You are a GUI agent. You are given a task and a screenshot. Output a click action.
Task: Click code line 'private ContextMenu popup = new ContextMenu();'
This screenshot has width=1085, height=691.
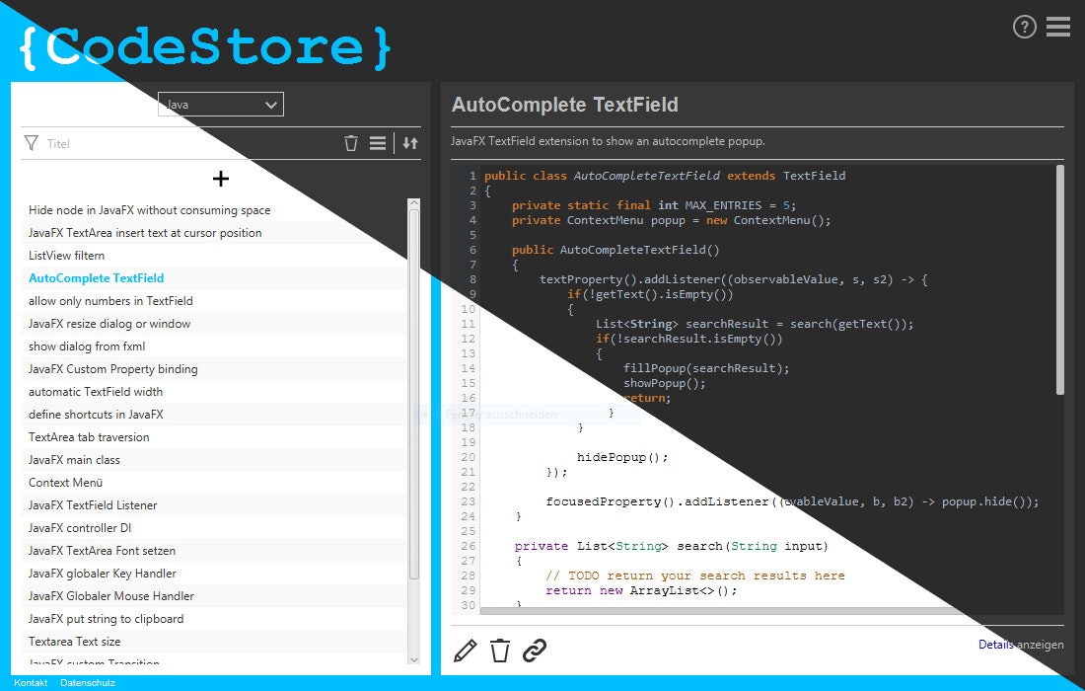671,220
